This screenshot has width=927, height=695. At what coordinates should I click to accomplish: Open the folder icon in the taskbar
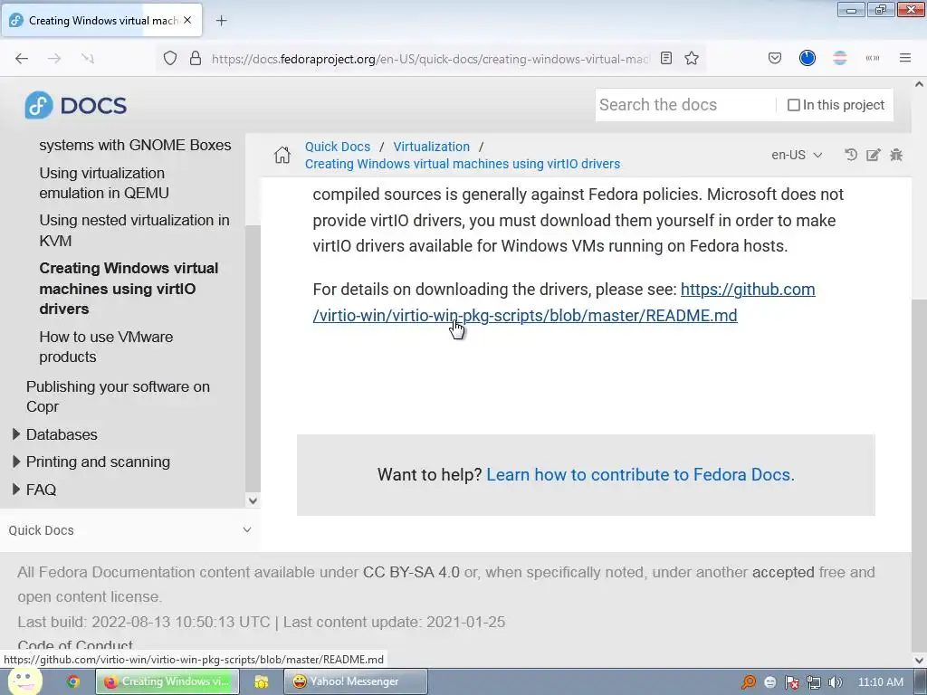click(x=262, y=682)
